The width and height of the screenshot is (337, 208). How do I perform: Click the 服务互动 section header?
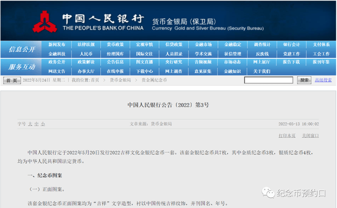pos(22,67)
